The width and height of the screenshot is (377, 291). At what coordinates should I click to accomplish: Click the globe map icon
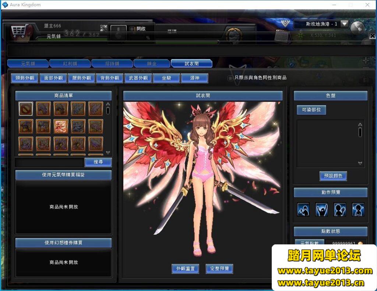point(357,27)
